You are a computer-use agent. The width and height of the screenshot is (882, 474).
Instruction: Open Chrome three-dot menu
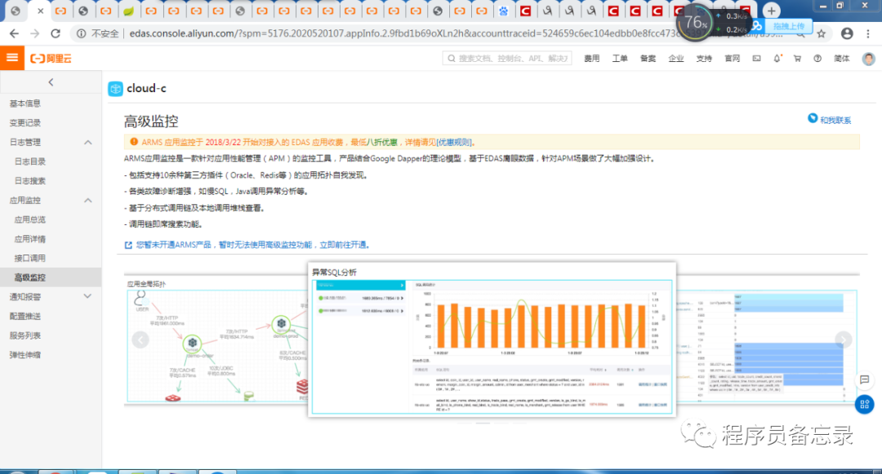[868, 33]
